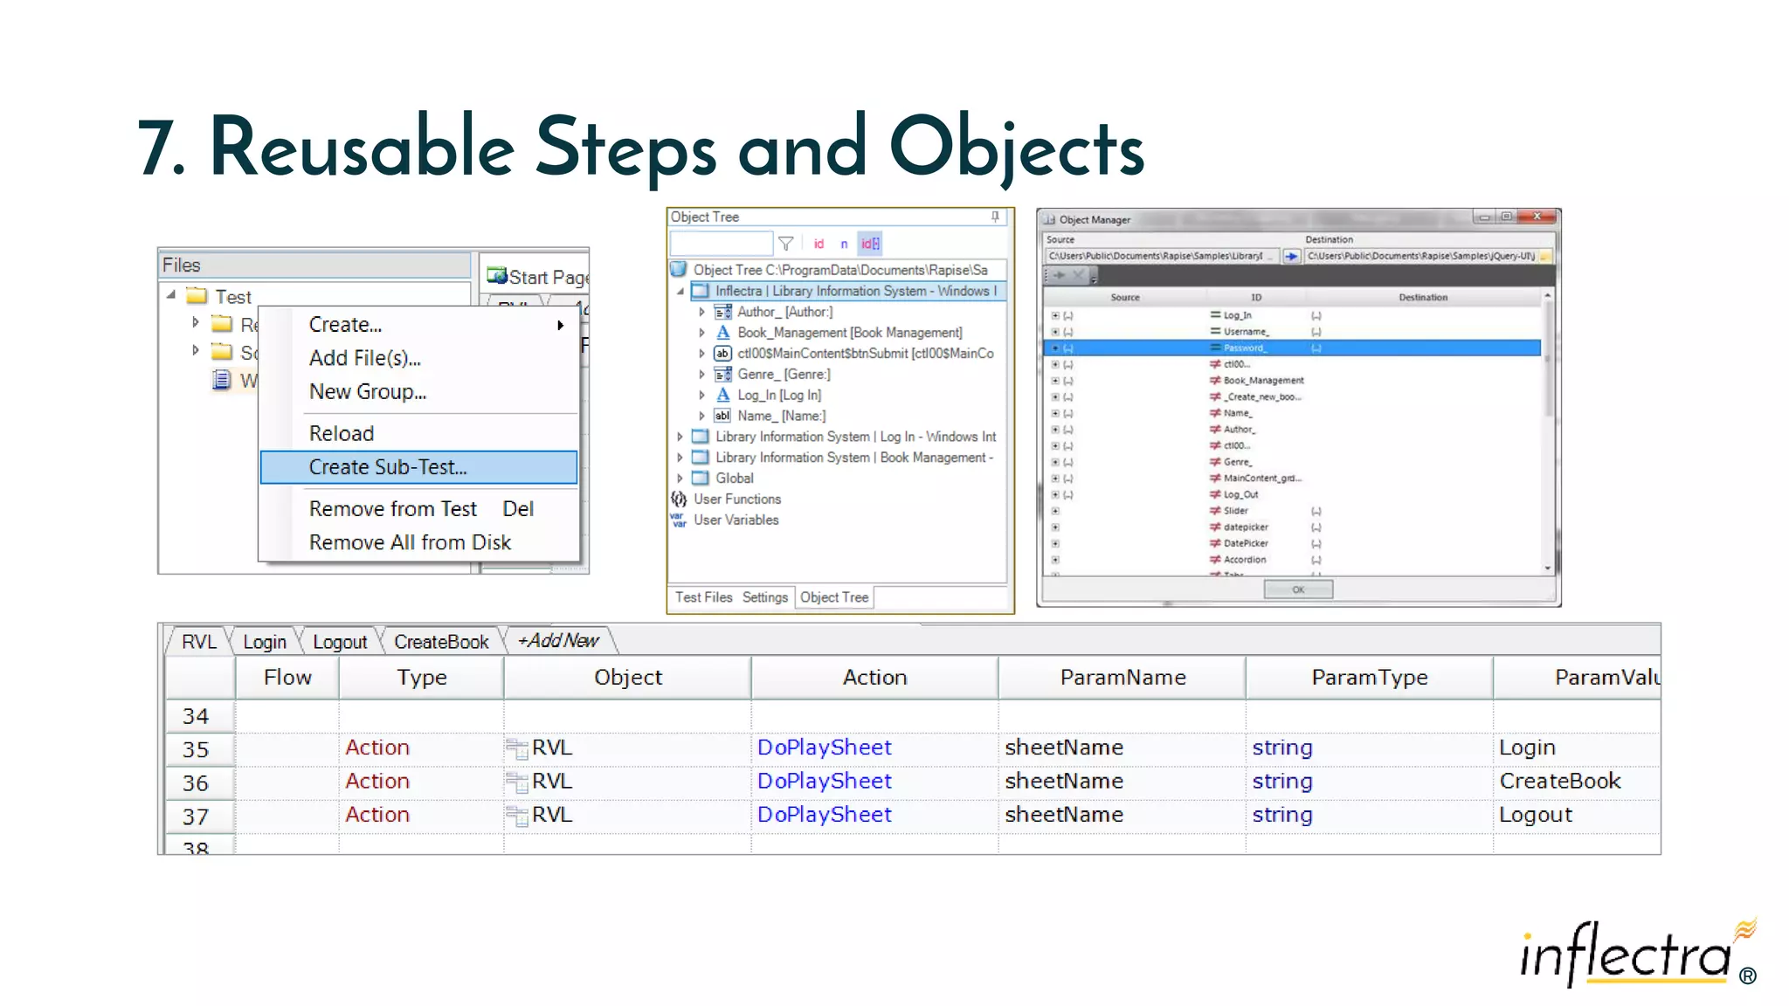Choose Reload from context menu
The height and width of the screenshot is (1006, 1789).
[x=419, y=434]
